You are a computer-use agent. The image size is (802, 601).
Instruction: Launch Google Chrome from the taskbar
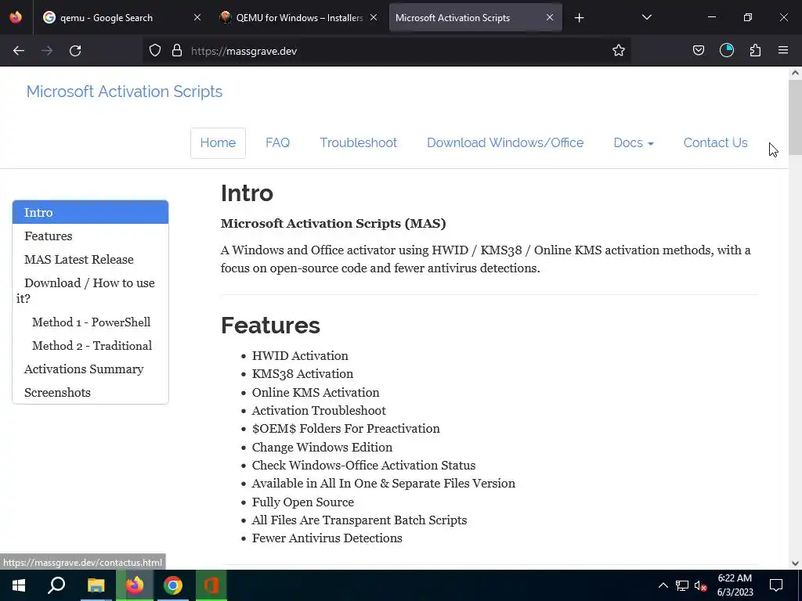tap(173, 585)
